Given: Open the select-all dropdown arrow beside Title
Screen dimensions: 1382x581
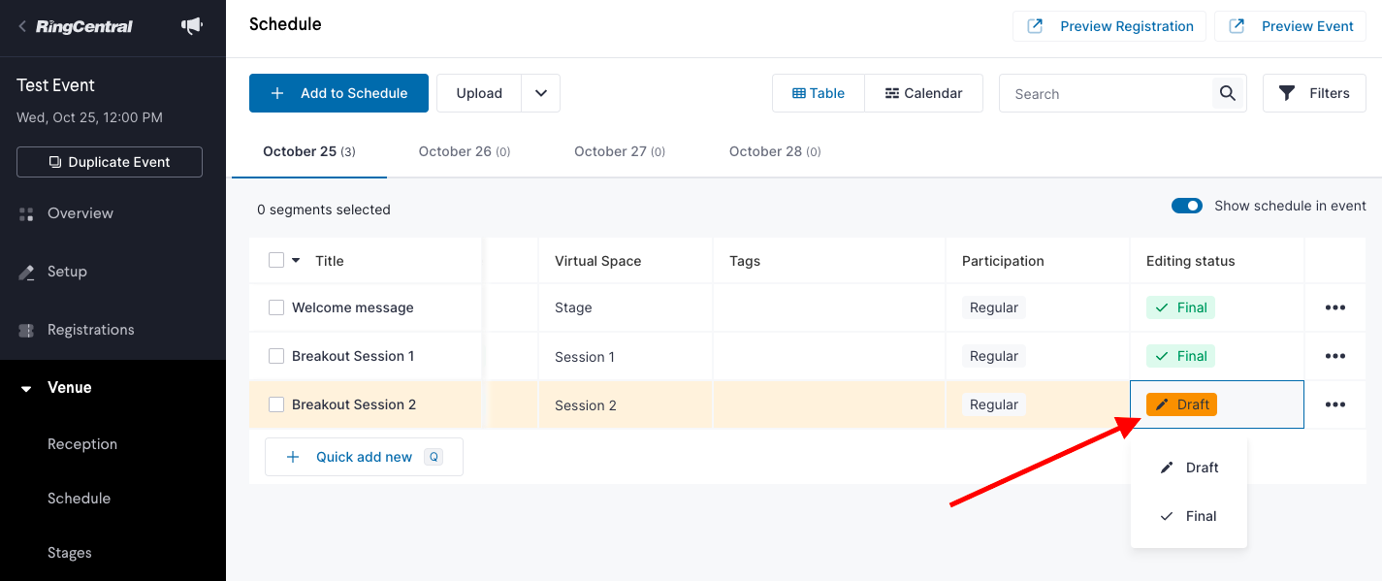Looking at the screenshot, I should pos(296,260).
